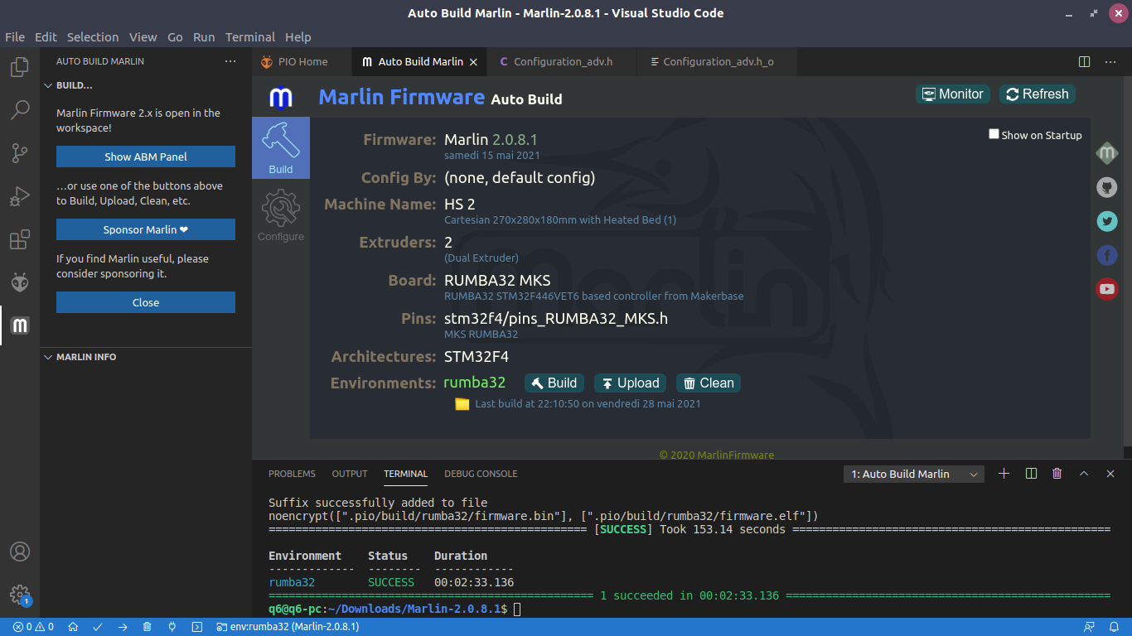
Task: Open the sidebar More Actions ellipsis
Action: [x=230, y=61]
